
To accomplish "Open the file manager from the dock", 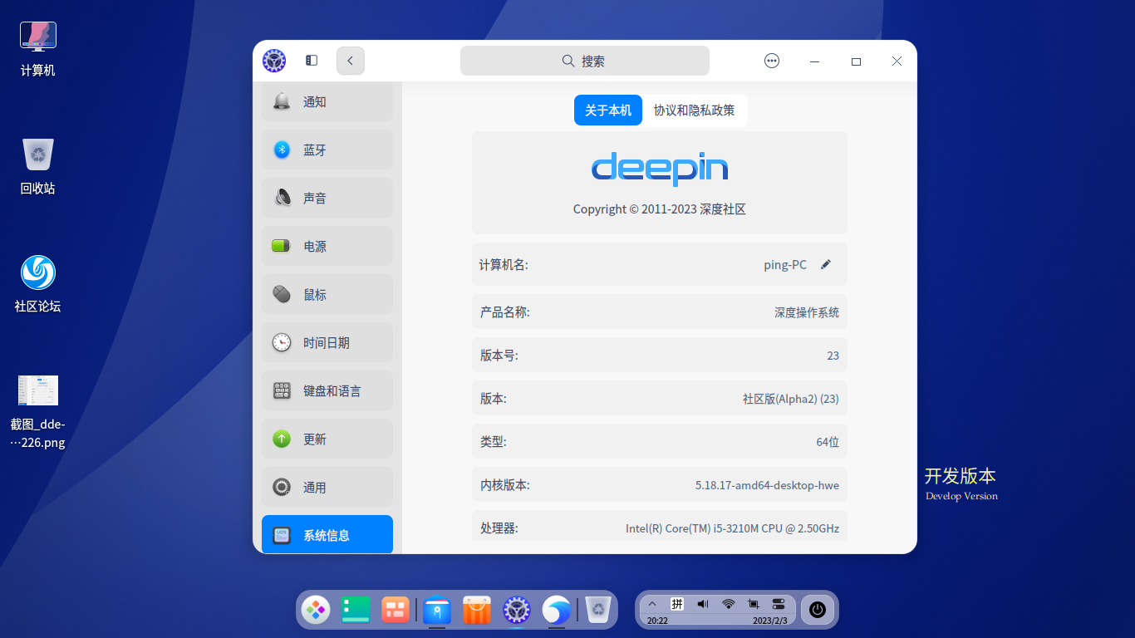I will click(x=437, y=610).
